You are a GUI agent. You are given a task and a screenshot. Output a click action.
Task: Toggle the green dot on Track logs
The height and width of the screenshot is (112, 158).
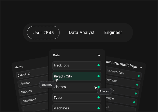pos(98,65)
